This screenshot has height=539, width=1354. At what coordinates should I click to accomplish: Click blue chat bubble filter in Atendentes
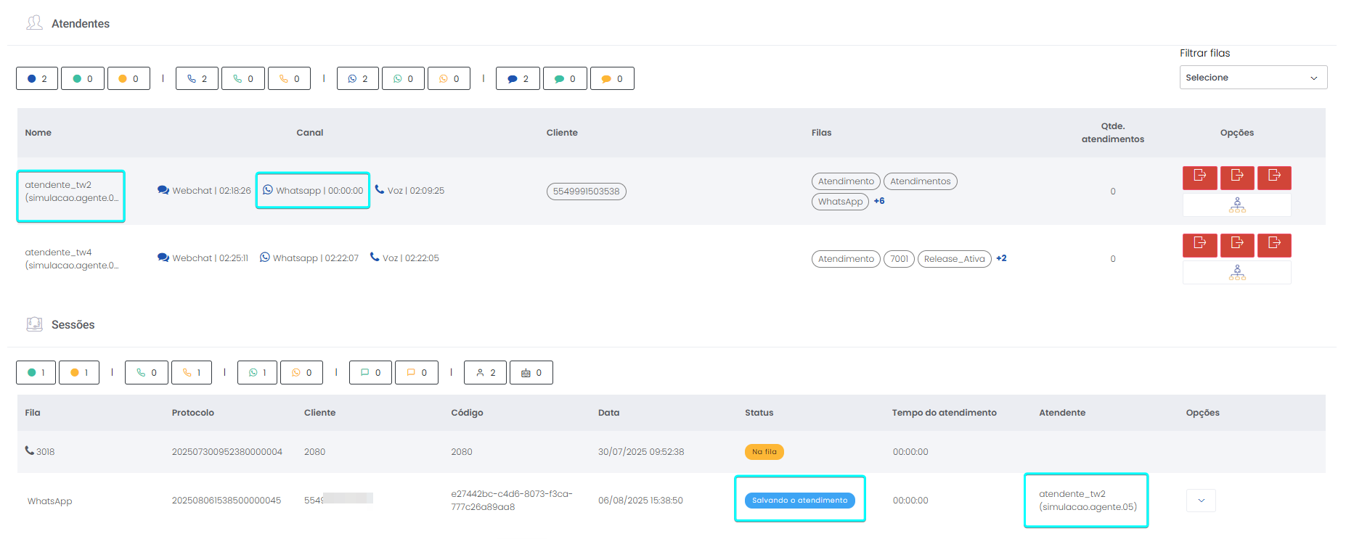(518, 78)
